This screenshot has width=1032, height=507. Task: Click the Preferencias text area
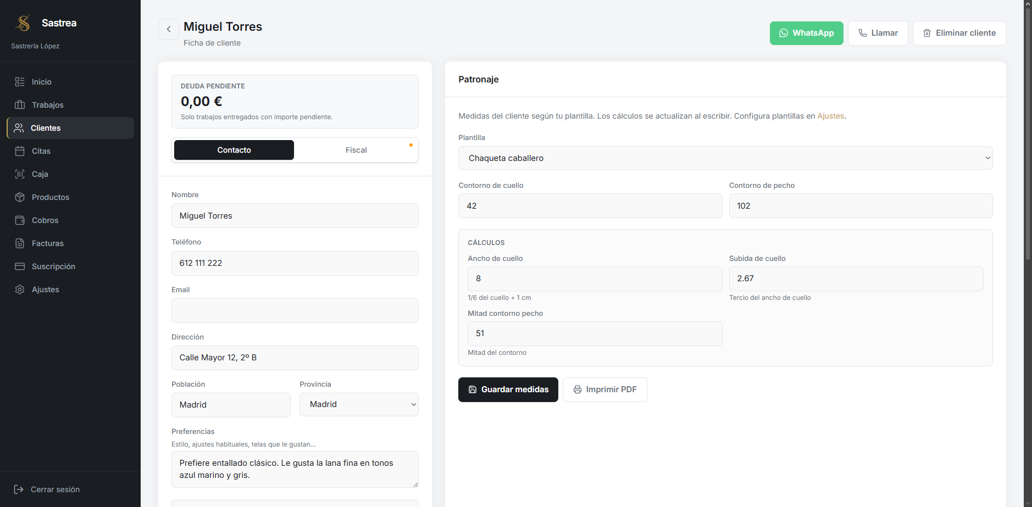click(x=295, y=469)
